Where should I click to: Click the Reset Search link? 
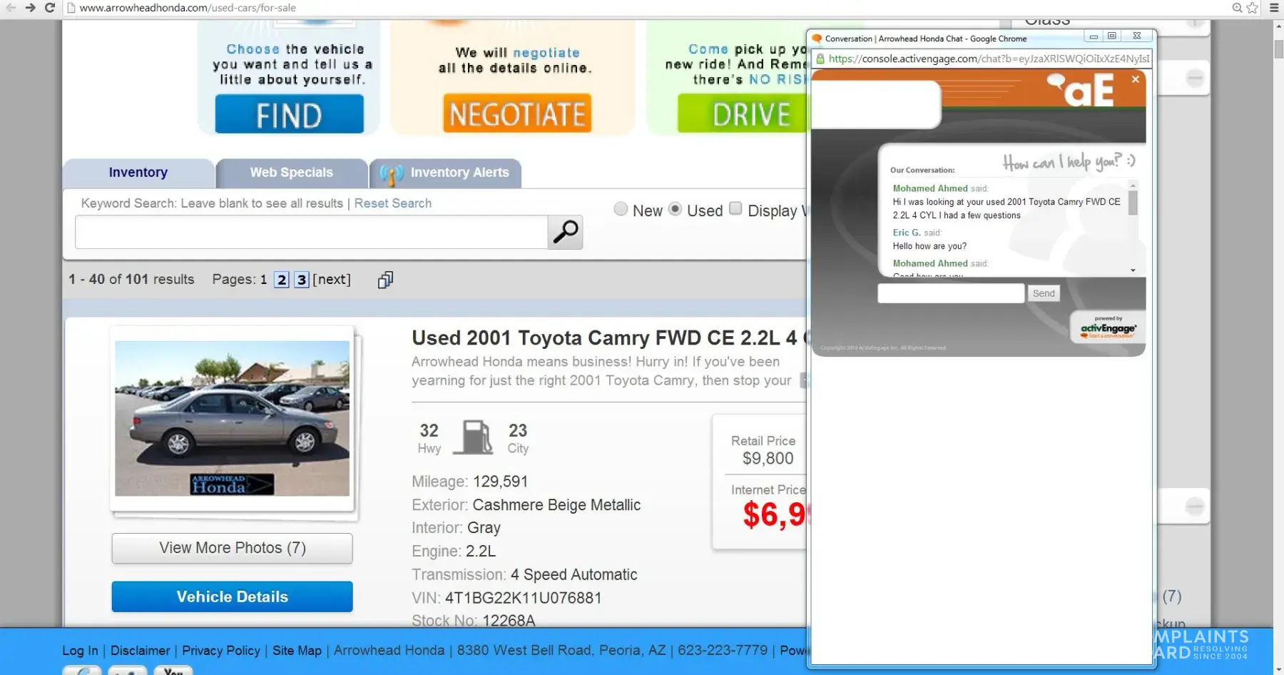tap(393, 203)
